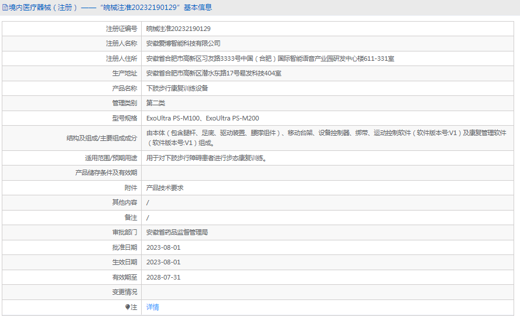Select approval date 2023-08-01 in 批准日期 row
520x317 pixels.
(163, 247)
